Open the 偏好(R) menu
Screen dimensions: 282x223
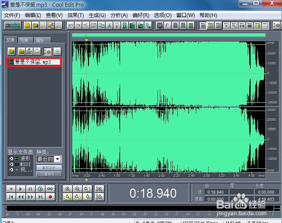(141, 15)
